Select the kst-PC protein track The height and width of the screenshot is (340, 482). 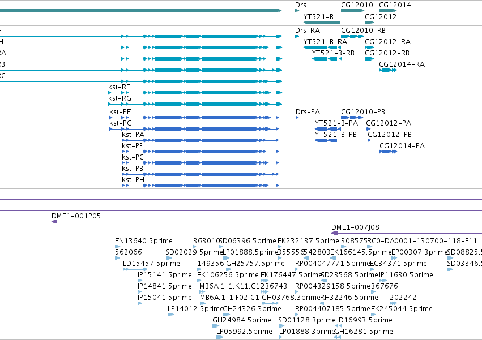(200, 163)
